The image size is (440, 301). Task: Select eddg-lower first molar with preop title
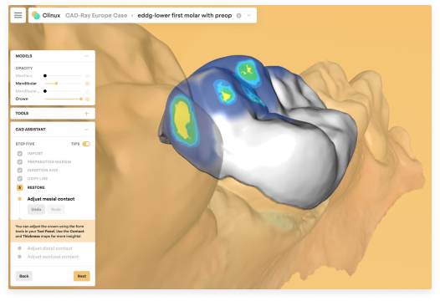click(x=185, y=15)
